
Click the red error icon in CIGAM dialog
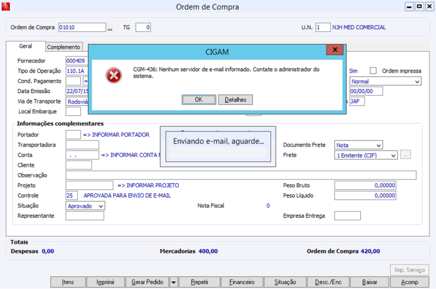pyautogui.click(x=114, y=75)
